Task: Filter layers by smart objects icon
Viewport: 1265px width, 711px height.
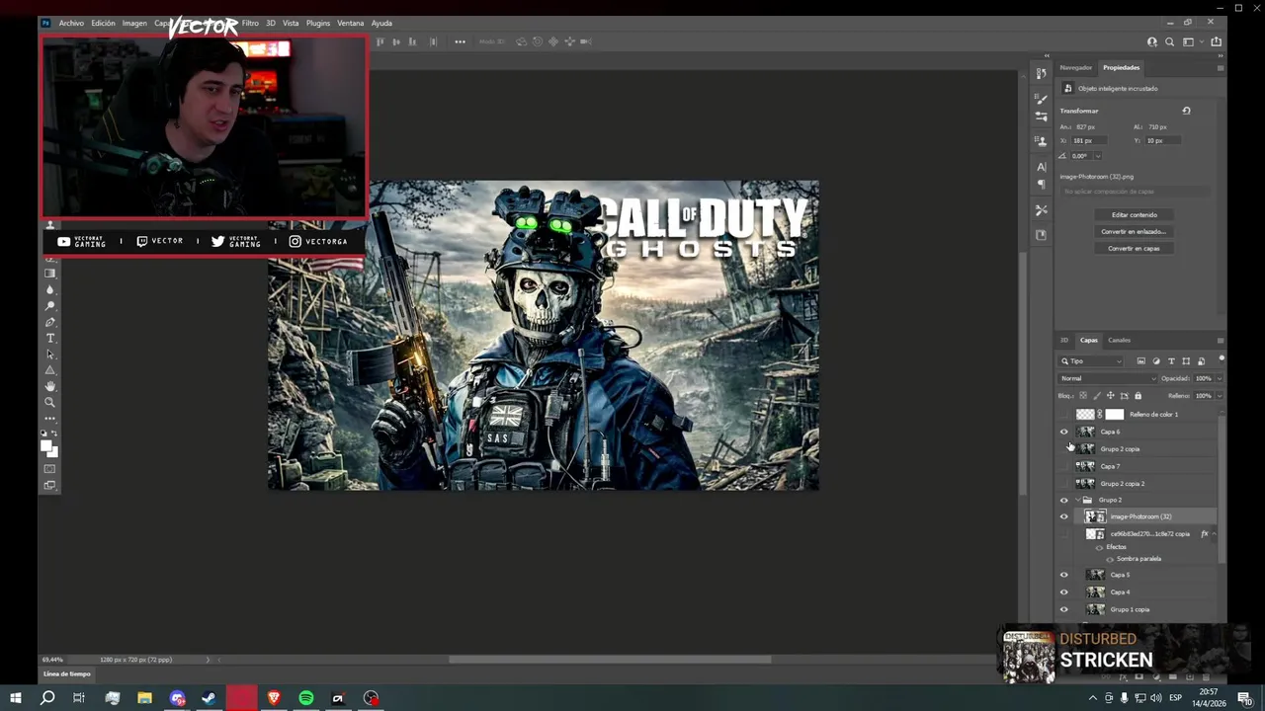Action: (1201, 361)
